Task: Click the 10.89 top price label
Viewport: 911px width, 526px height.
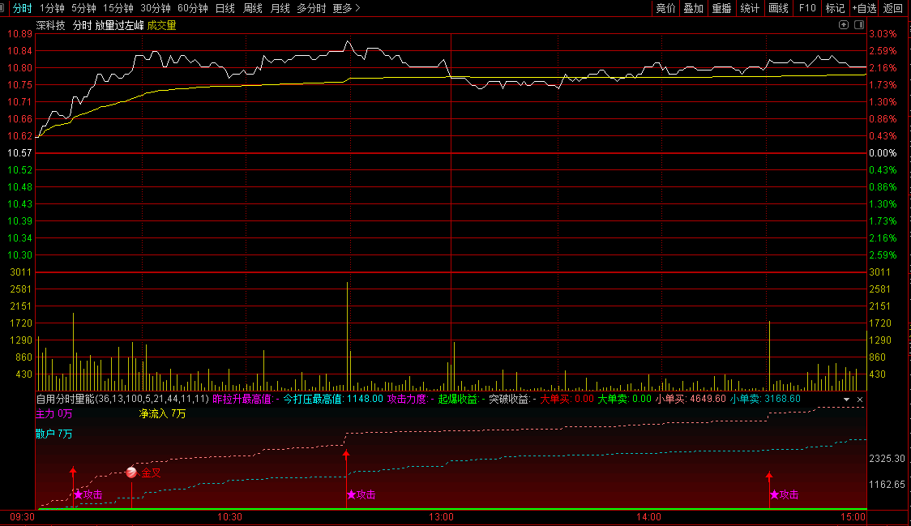Action: point(19,34)
